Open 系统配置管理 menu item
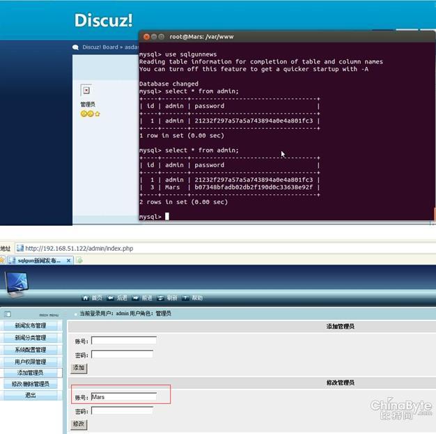The width and height of the screenshot is (436, 434). pyautogui.click(x=31, y=350)
